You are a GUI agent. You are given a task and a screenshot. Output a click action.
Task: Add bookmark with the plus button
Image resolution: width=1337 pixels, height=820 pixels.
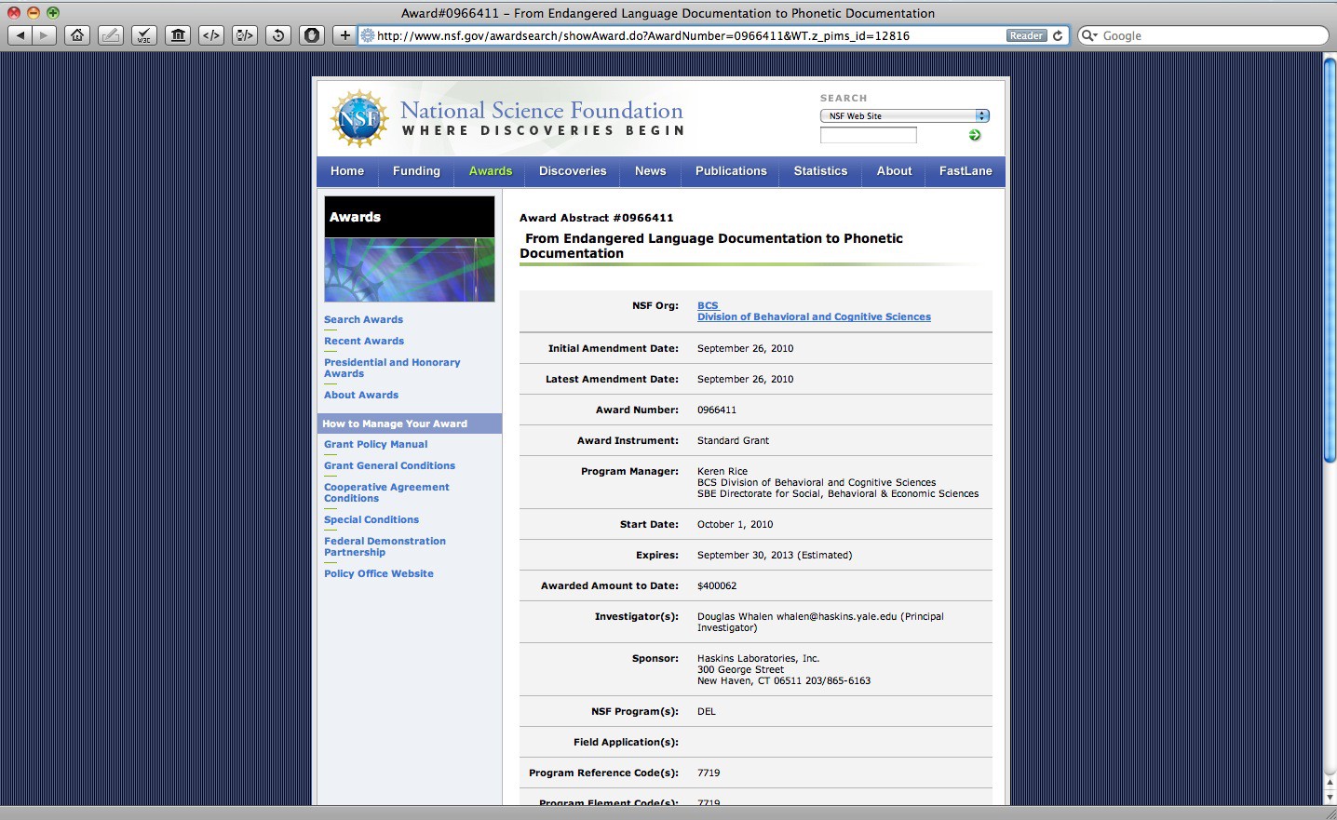(345, 35)
